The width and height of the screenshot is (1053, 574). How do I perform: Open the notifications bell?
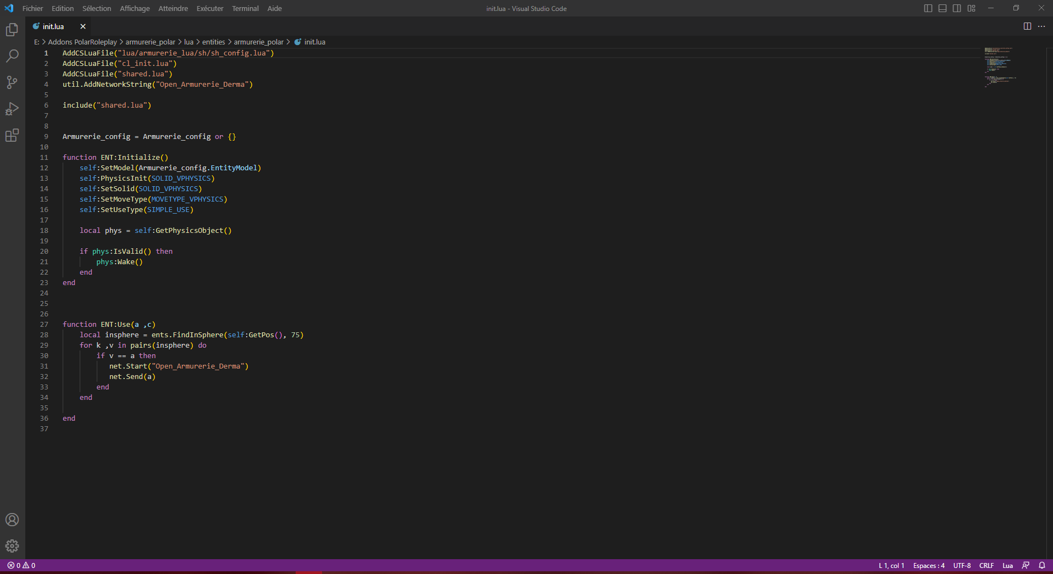coord(1041,565)
